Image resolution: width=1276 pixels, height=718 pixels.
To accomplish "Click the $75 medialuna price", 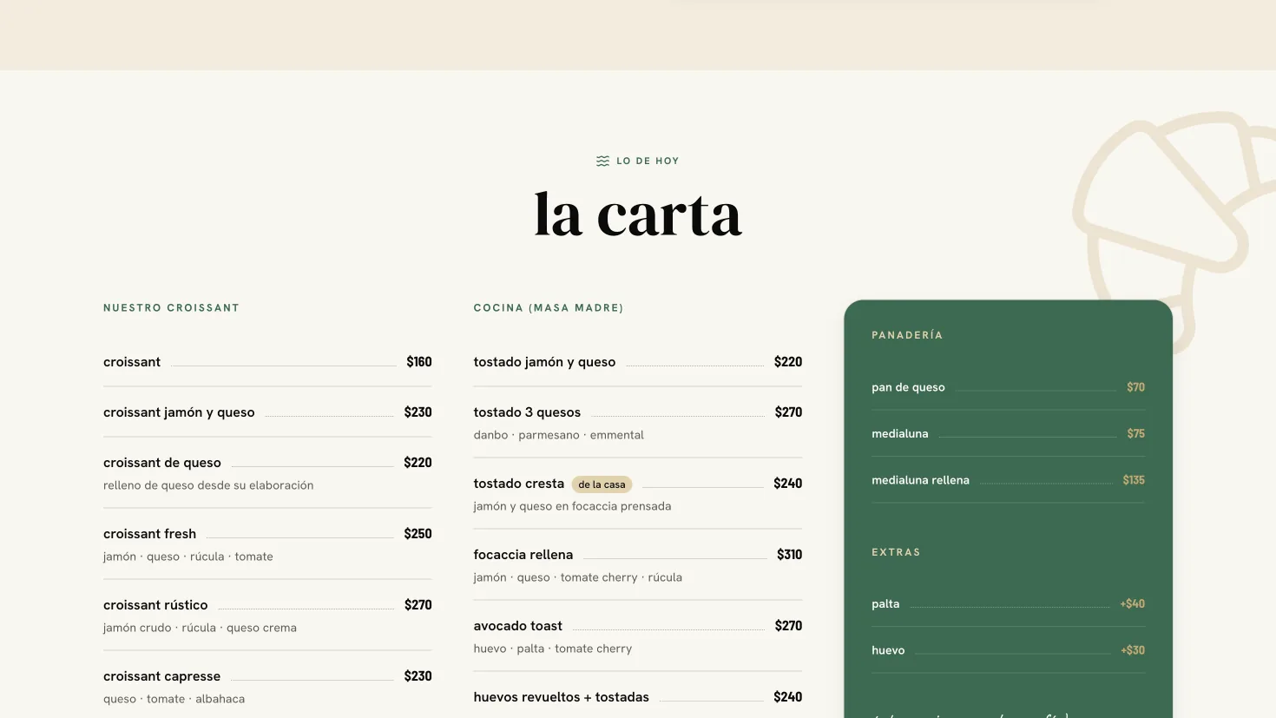I will tap(1135, 433).
